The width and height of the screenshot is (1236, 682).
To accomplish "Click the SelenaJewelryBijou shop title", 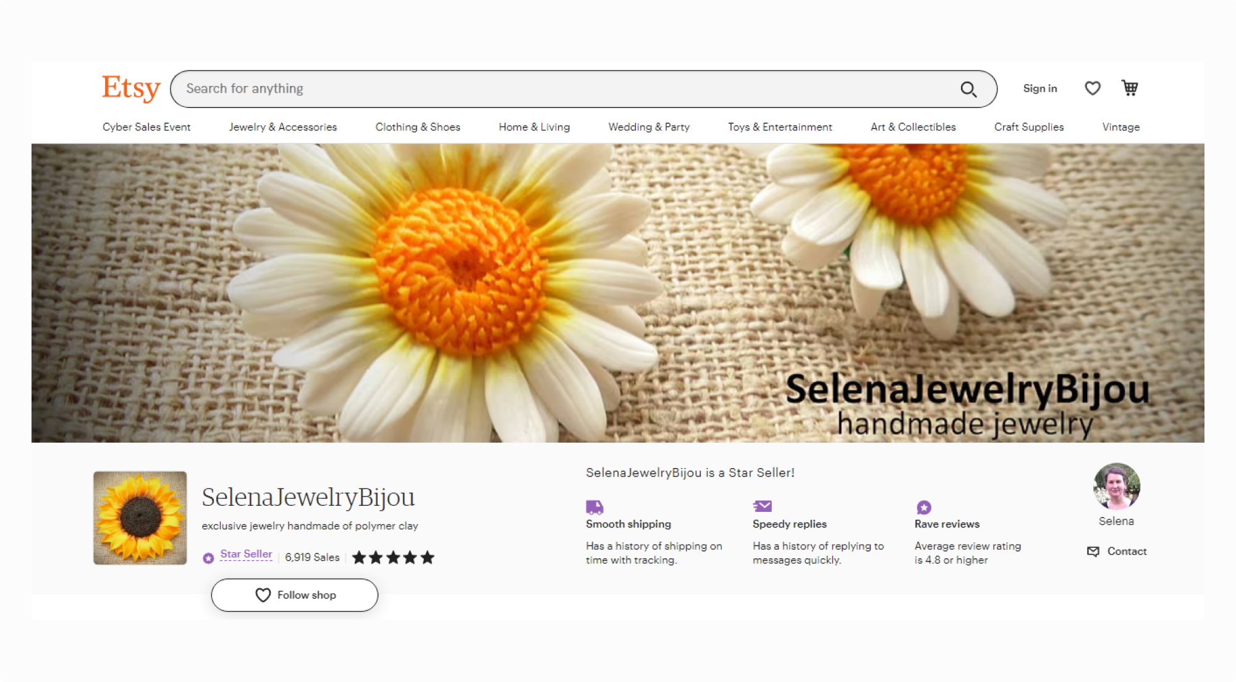I will tap(308, 497).
